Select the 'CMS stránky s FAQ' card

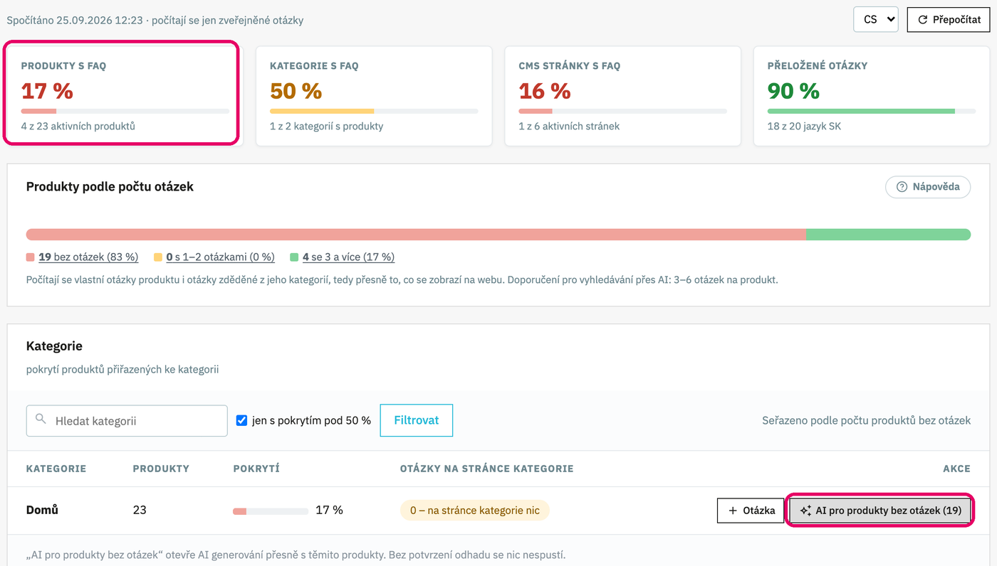(x=623, y=96)
